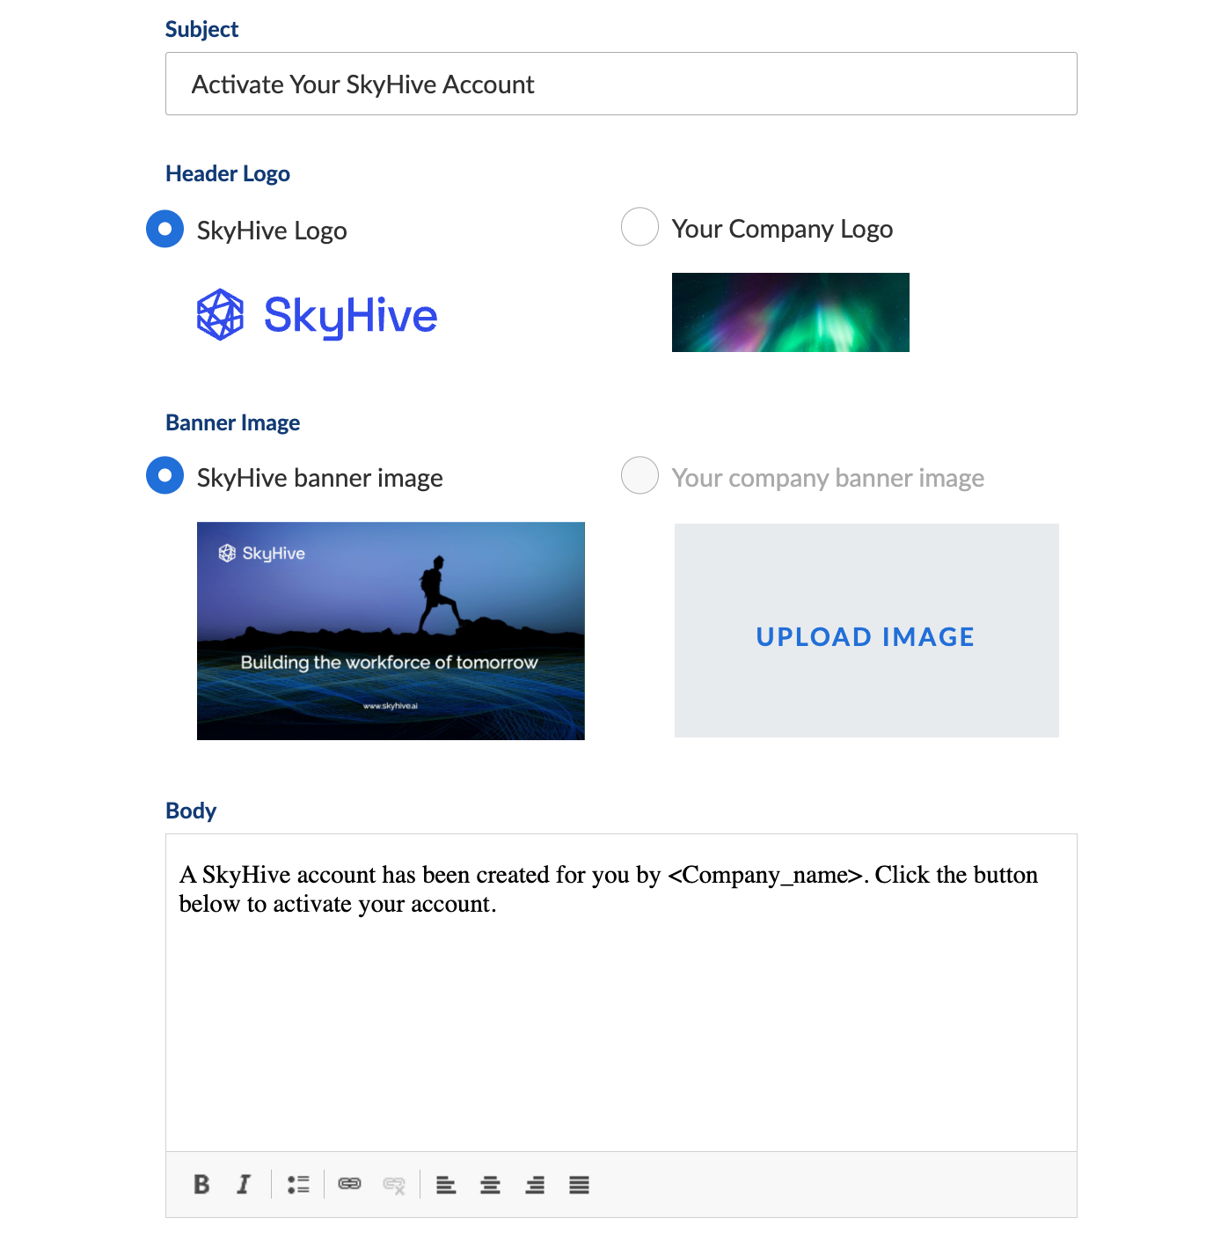Click the SkyHive banner image preview

[x=391, y=631]
